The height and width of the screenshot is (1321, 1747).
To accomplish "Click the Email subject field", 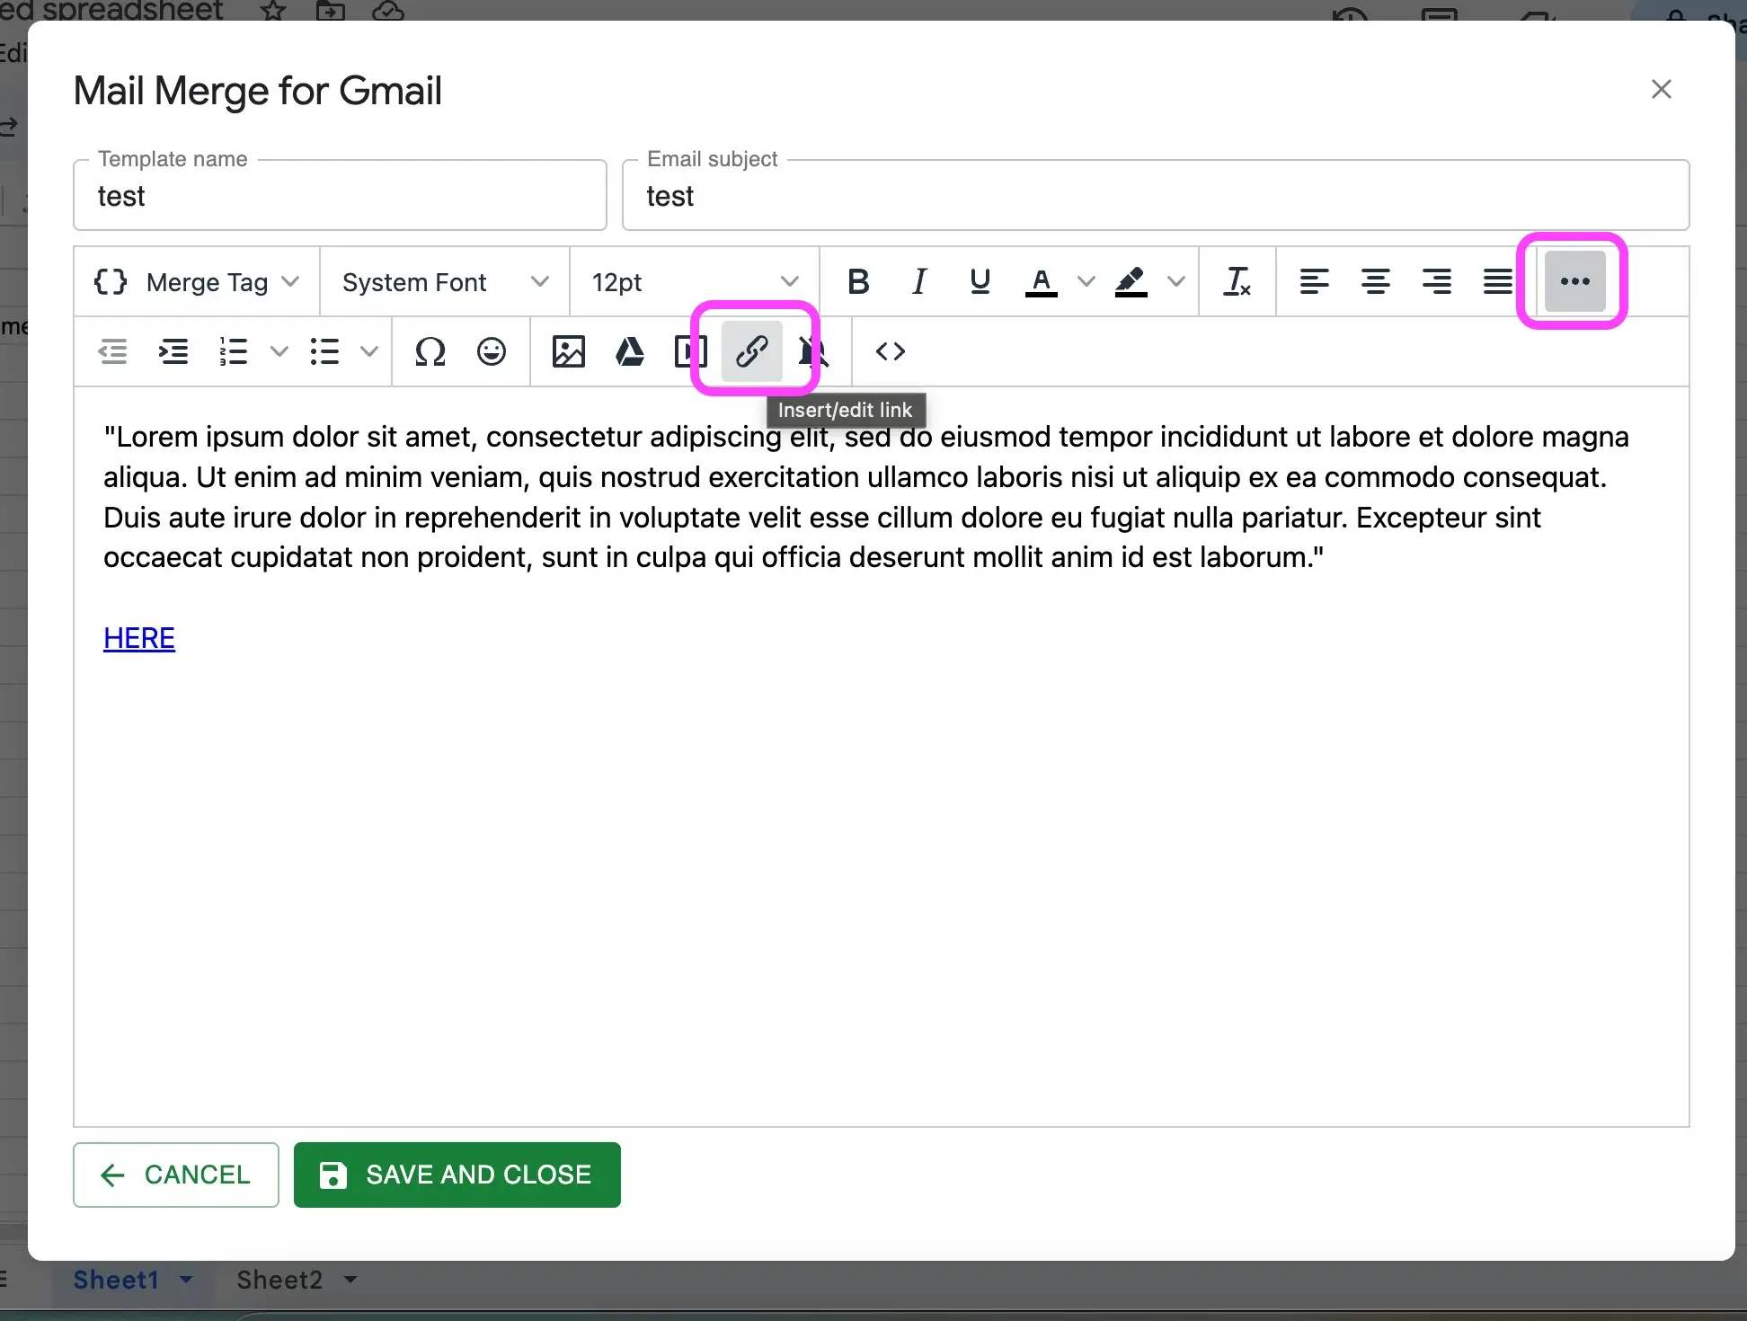I will (x=1156, y=196).
